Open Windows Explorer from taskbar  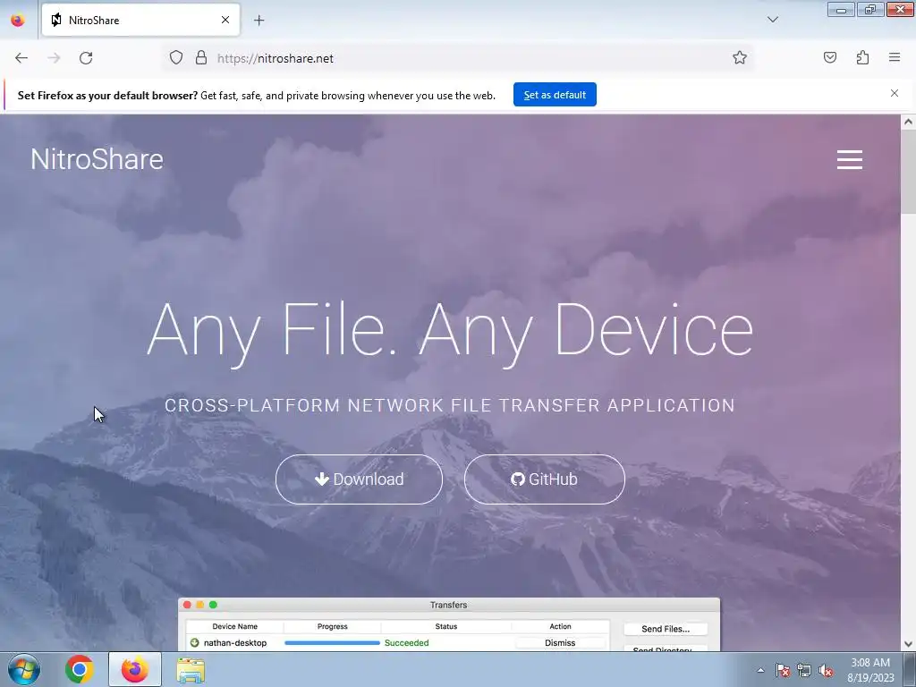191,669
